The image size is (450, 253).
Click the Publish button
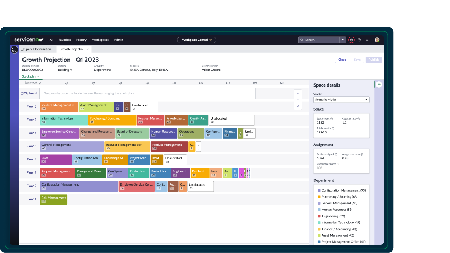373,60
